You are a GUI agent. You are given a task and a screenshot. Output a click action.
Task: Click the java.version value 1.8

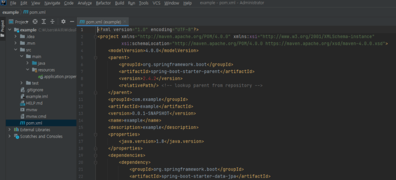point(160,141)
